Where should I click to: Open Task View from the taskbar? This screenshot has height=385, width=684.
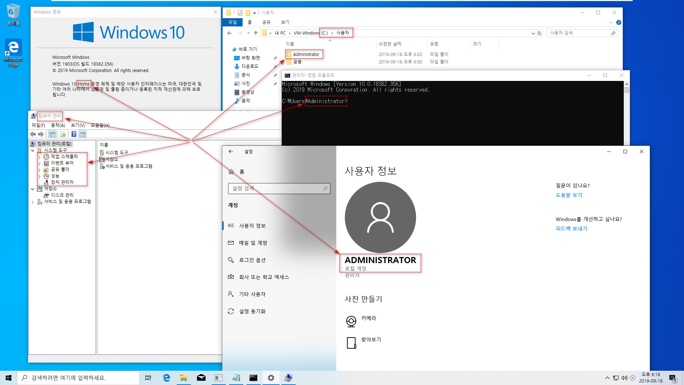pyautogui.click(x=148, y=378)
